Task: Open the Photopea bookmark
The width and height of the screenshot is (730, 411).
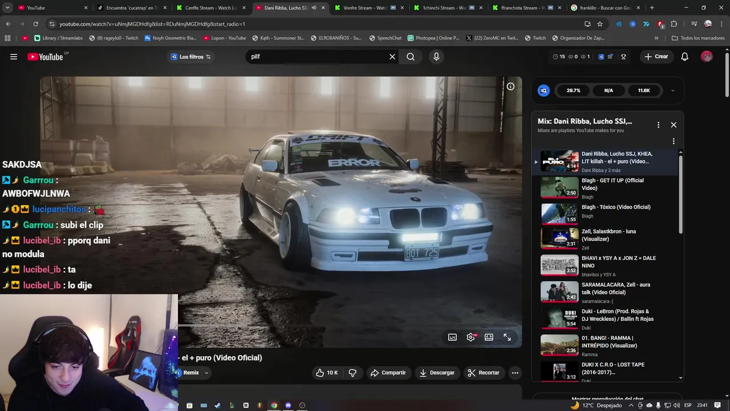Action: (x=433, y=38)
